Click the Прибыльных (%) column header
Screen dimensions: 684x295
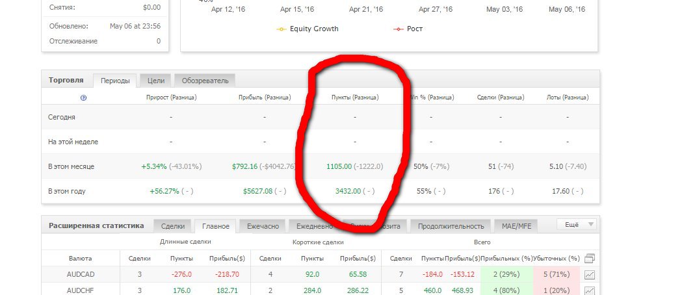click(507, 259)
